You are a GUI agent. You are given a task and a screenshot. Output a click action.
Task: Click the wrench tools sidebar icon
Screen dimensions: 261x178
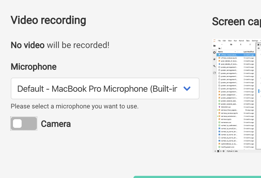coord(215,66)
